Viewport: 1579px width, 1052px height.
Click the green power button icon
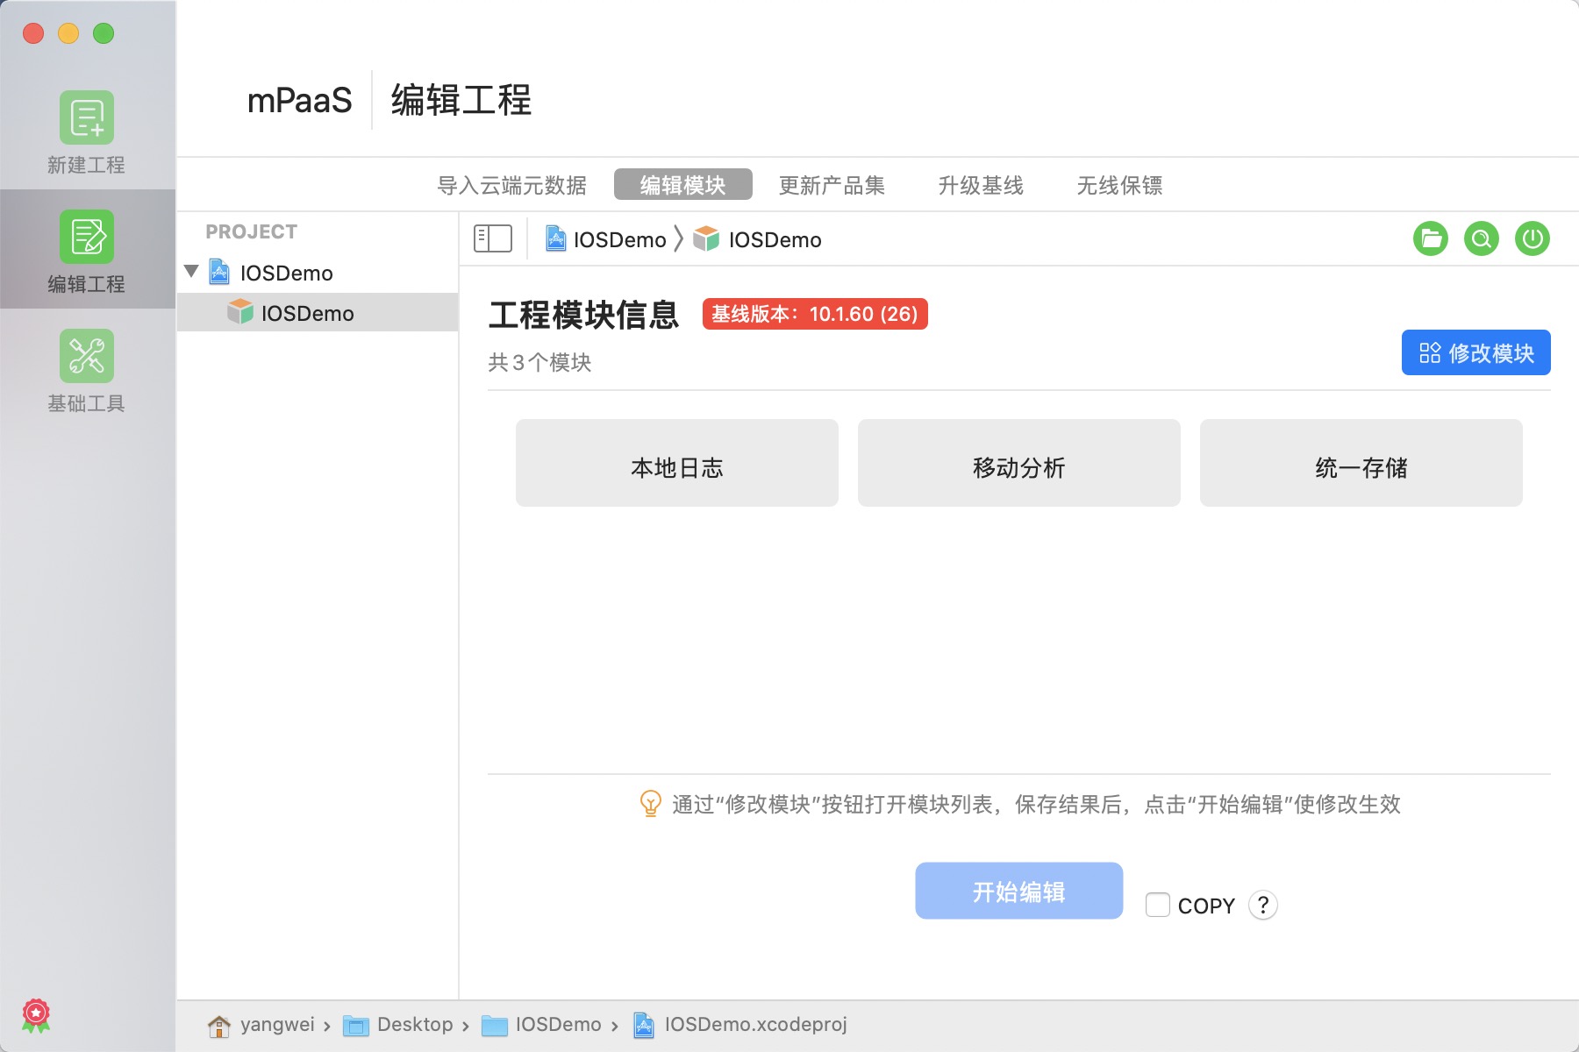point(1533,238)
